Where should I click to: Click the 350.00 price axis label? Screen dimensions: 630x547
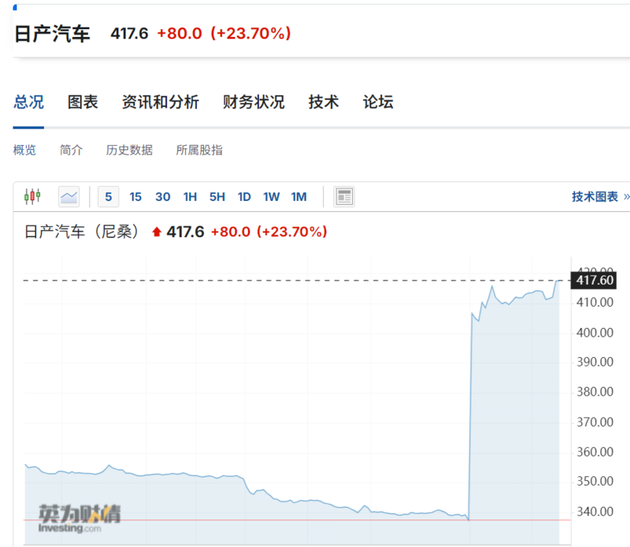[x=595, y=481]
